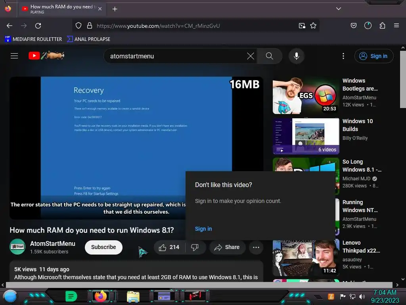Open AtomStartMenu channel name link
The image size is (406, 305).
click(53, 243)
